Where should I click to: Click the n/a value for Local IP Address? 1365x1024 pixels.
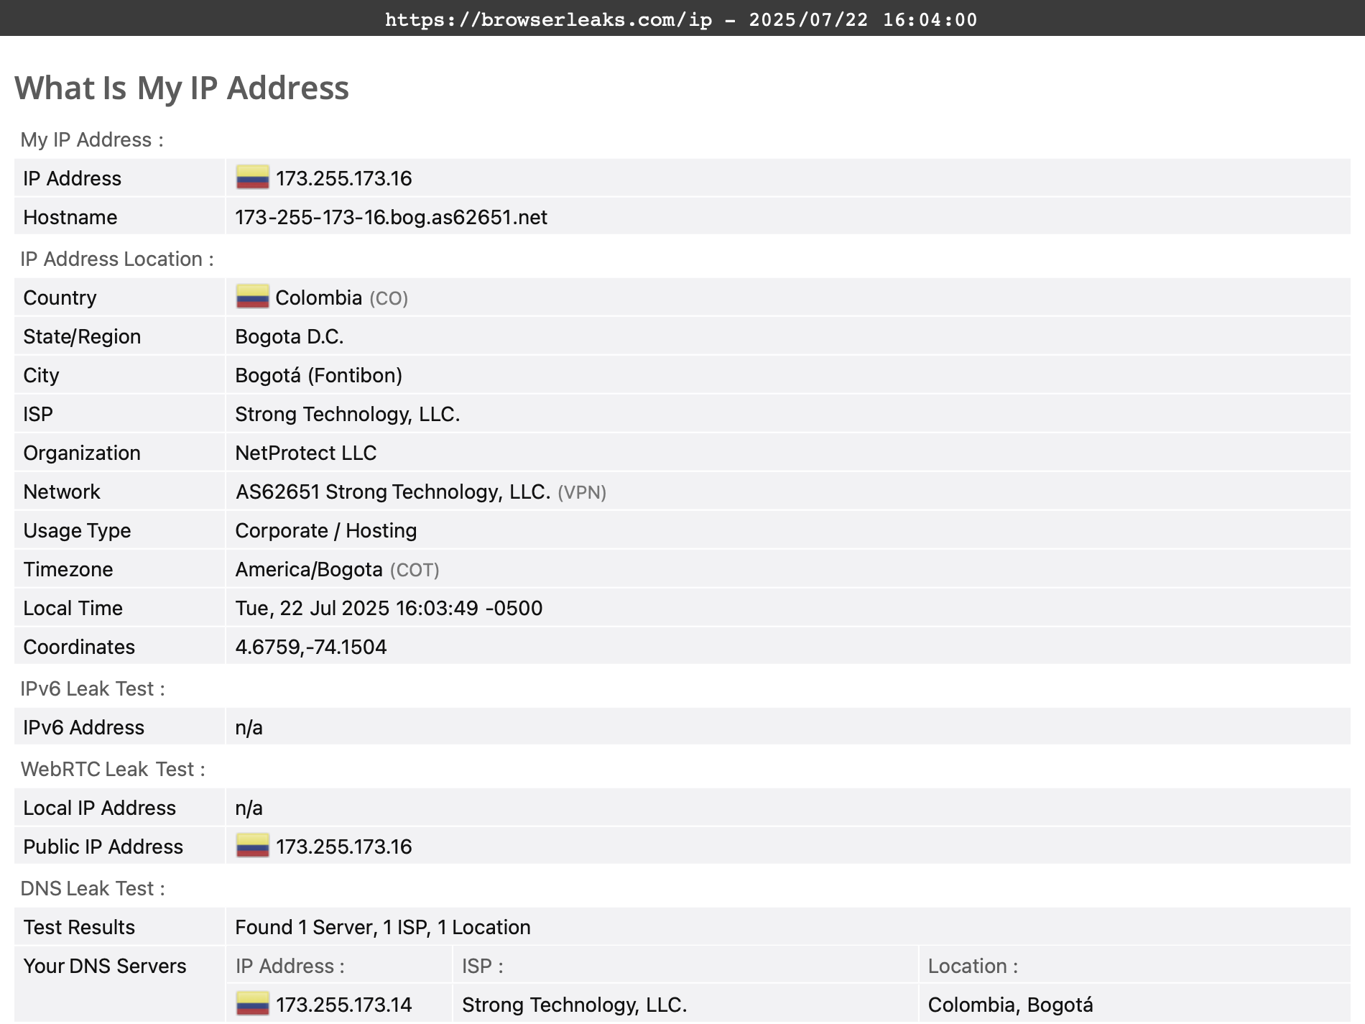(x=249, y=808)
